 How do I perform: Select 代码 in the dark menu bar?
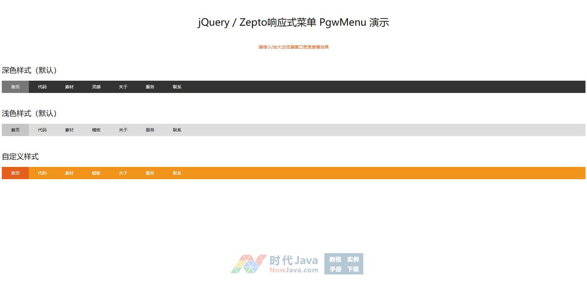[42, 87]
